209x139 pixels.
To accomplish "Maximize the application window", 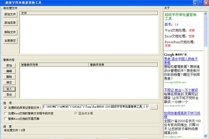I will 201,3.
